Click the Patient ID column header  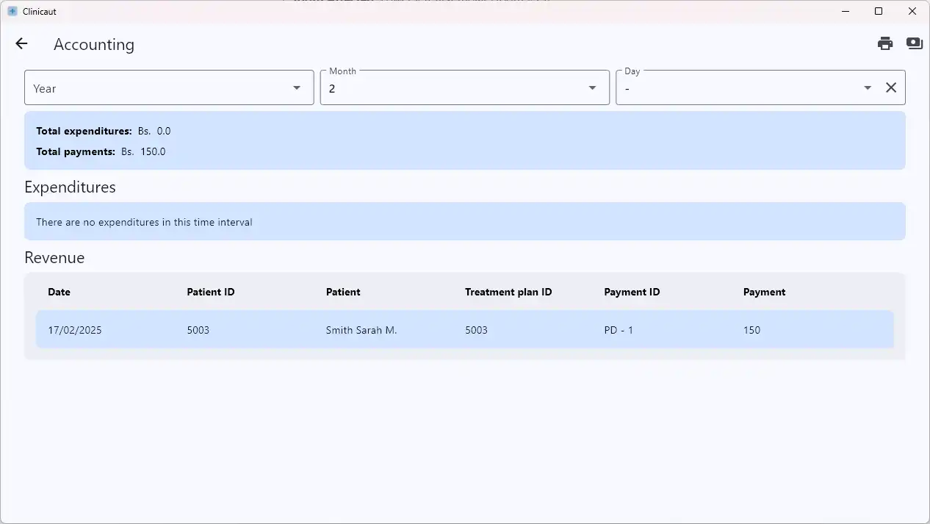[211, 292]
